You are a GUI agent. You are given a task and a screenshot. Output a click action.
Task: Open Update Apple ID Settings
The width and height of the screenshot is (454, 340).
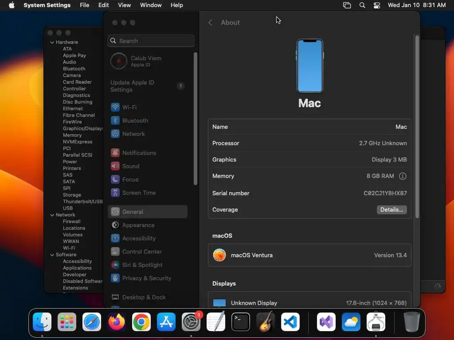coord(147,86)
